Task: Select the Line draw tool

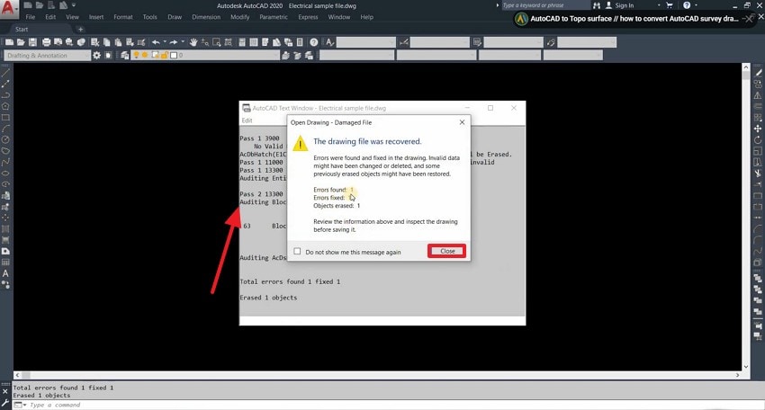Action: (5, 73)
